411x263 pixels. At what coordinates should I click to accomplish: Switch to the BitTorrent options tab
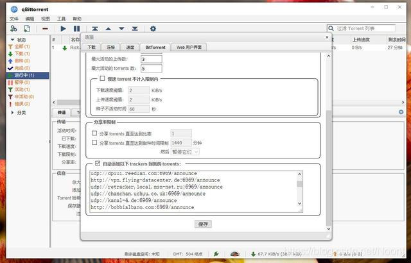(x=155, y=47)
